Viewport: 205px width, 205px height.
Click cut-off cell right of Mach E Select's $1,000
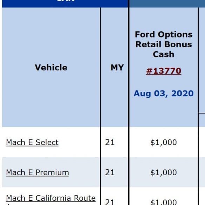click(202, 142)
